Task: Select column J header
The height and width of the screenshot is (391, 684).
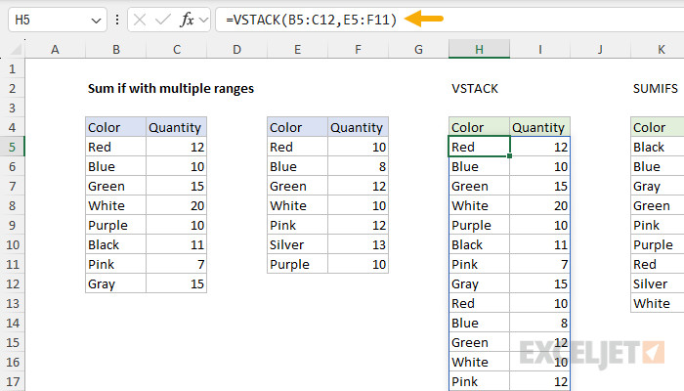Action: (x=600, y=49)
